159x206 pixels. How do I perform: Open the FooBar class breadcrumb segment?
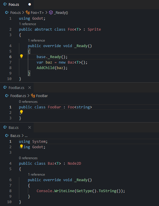tap(42, 96)
